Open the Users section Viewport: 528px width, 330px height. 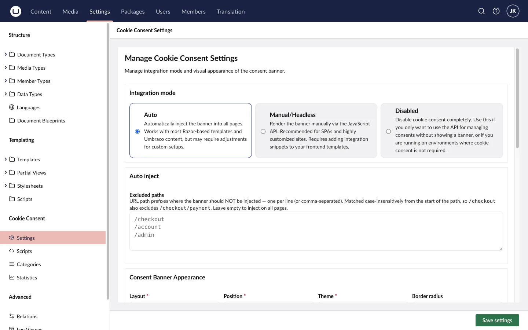tap(163, 11)
